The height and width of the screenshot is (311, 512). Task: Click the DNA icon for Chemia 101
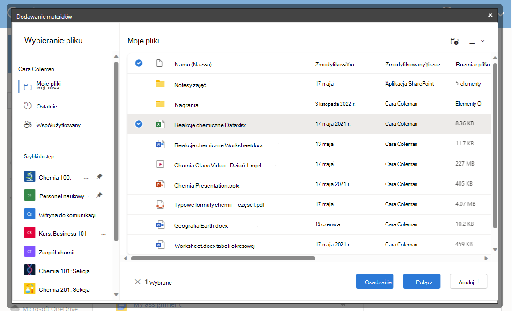[30, 270]
